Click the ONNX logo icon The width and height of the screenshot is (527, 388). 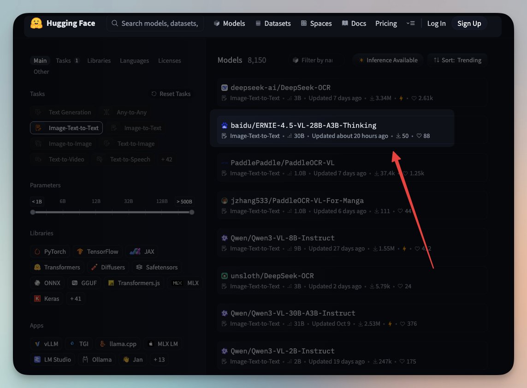(37, 283)
